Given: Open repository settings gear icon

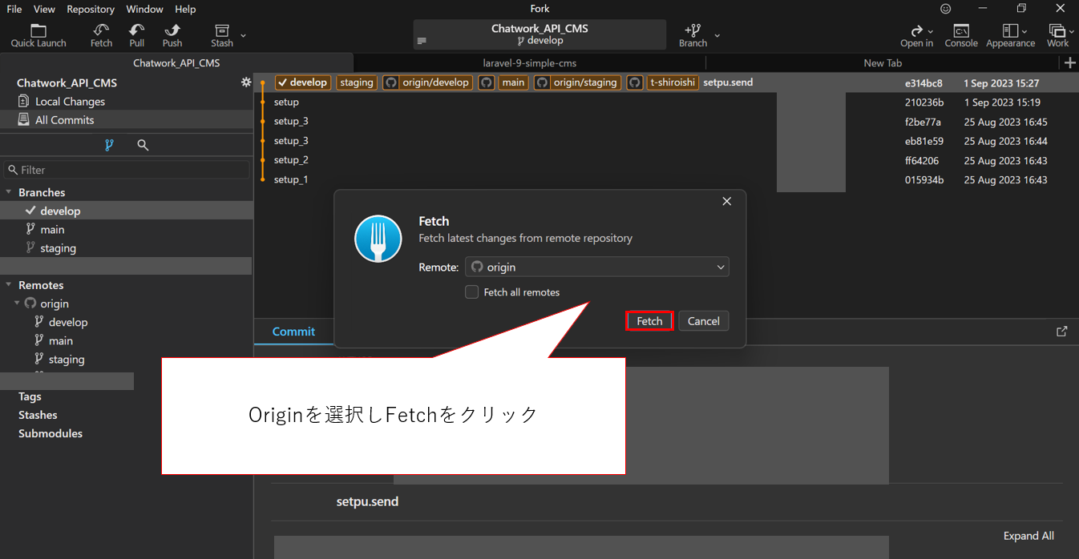Looking at the screenshot, I should point(246,82).
